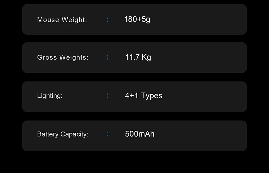Click empty area of Gross Weights card
This screenshot has width=269, height=173.
point(197,58)
